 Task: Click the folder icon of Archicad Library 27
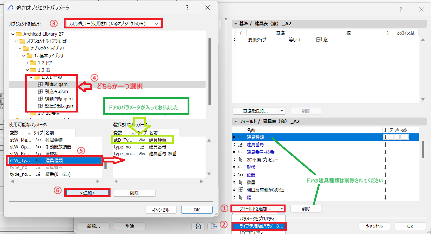point(19,34)
